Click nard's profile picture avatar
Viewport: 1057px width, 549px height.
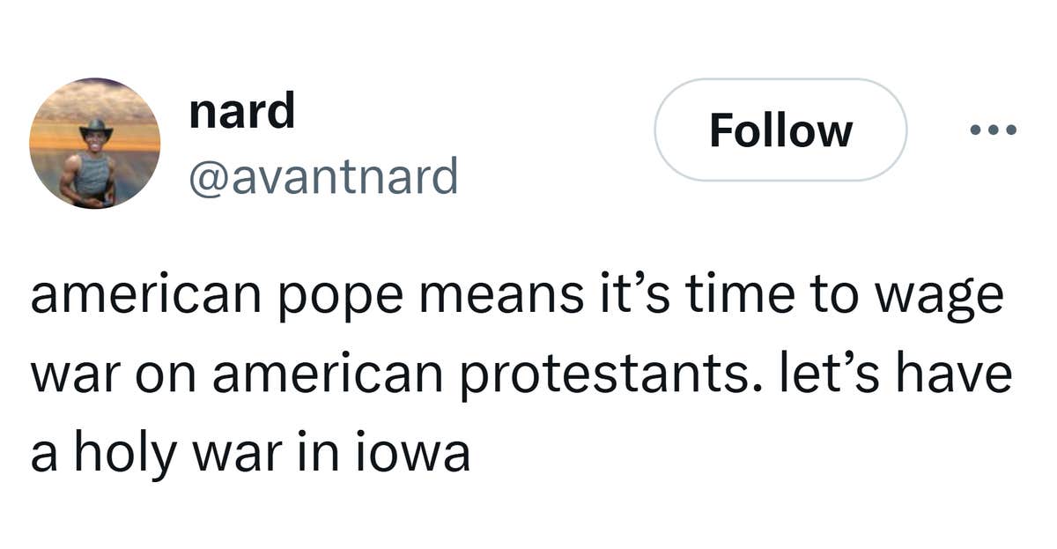[x=95, y=144]
